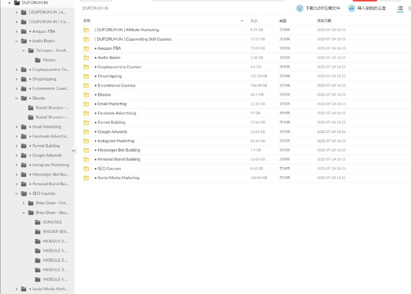This screenshot has height=294, width=411.
Task: Click folder icon of Affiliate Marketing row
Action: (86, 30)
